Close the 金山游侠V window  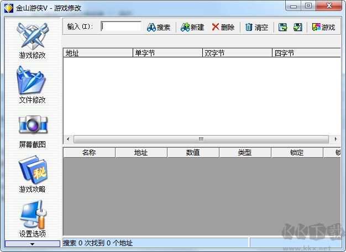point(329,6)
